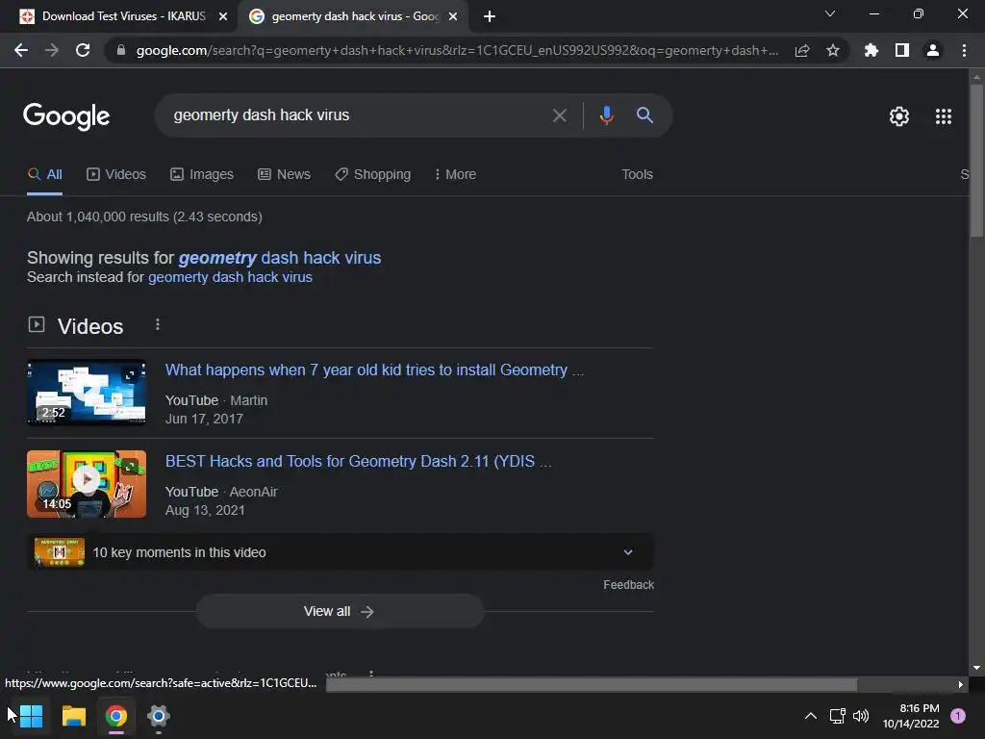Click the address bar URL

(457, 50)
